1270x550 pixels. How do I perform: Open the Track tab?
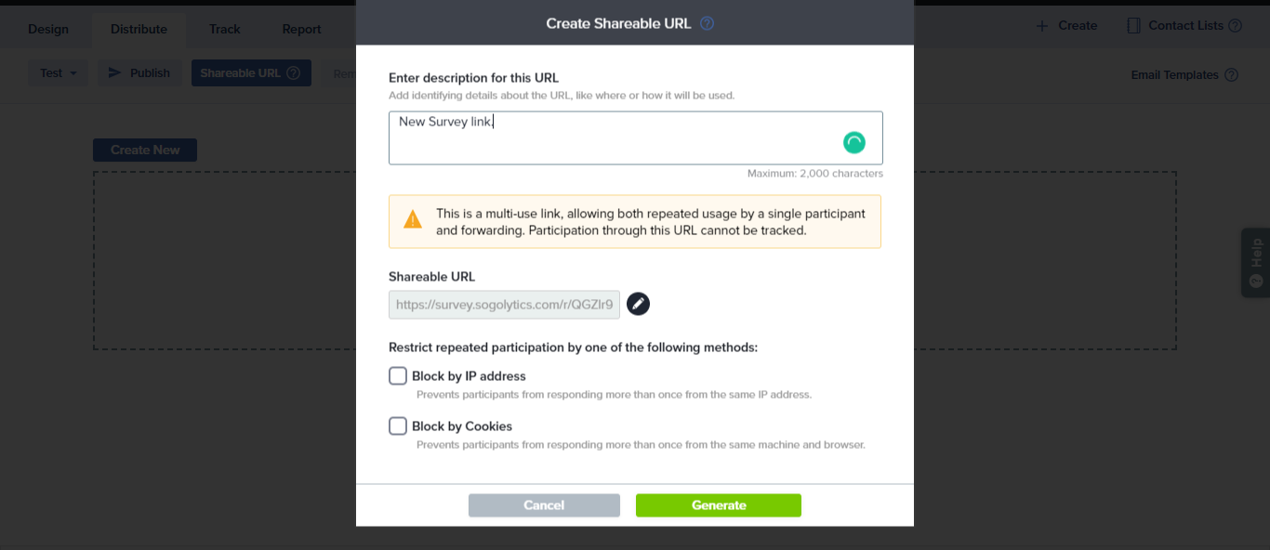tap(224, 29)
